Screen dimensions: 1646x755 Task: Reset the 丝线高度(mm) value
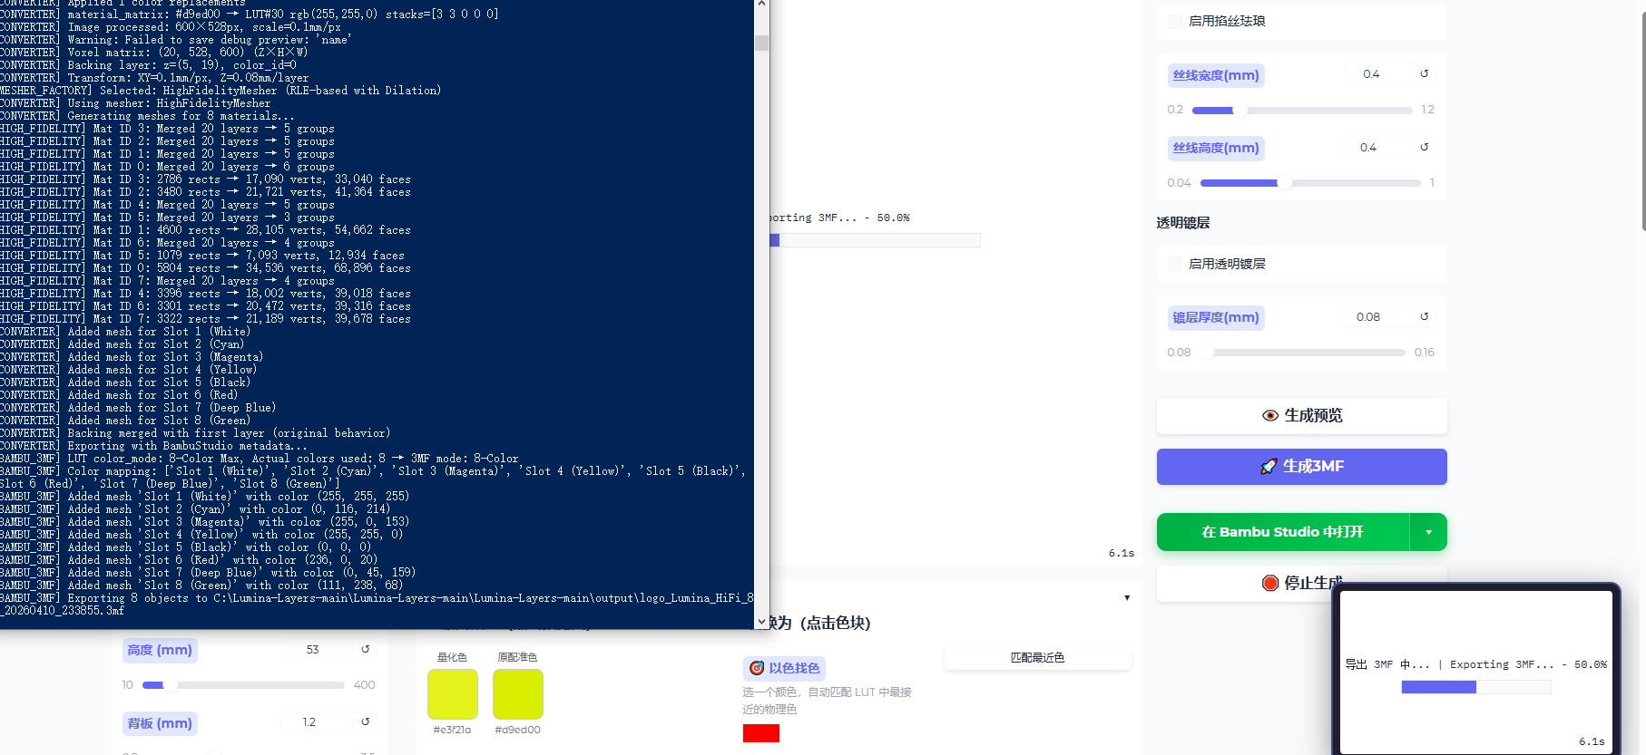[x=1424, y=147]
